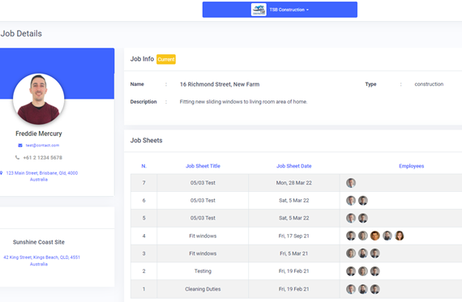
Task: Click the first employee avatar in row 4
Action: (351, 236)
